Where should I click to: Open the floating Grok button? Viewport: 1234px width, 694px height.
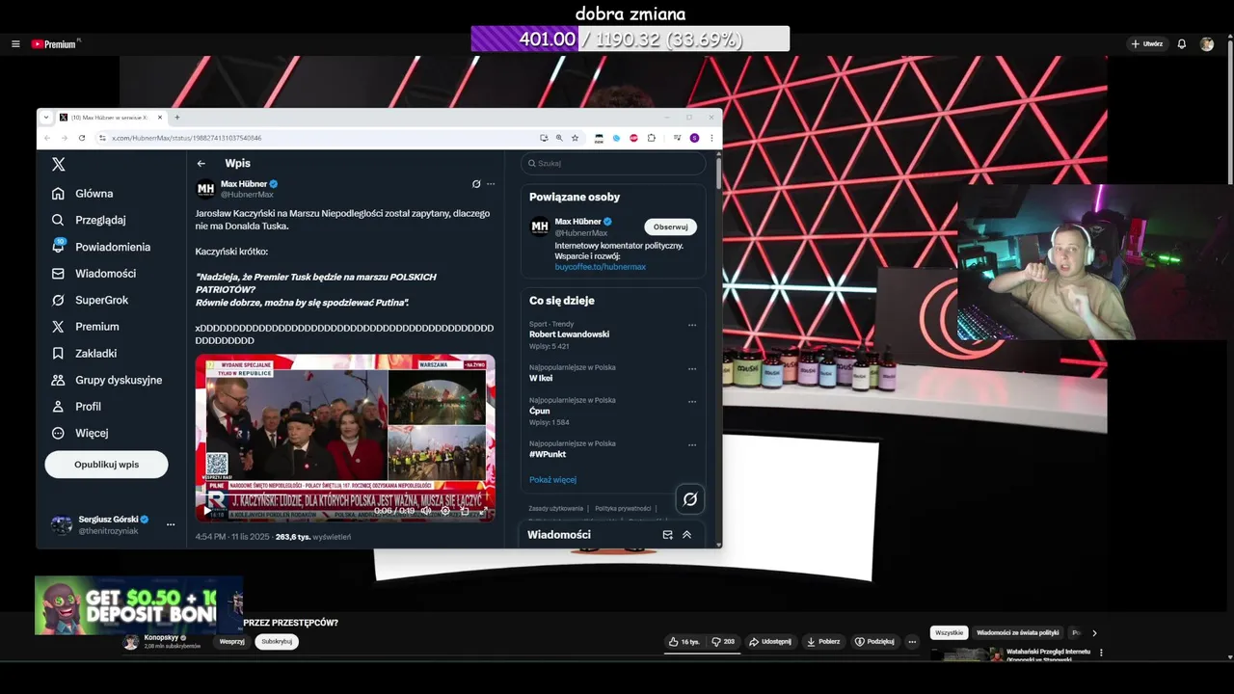pyautogui.click(x=690, y=499)
